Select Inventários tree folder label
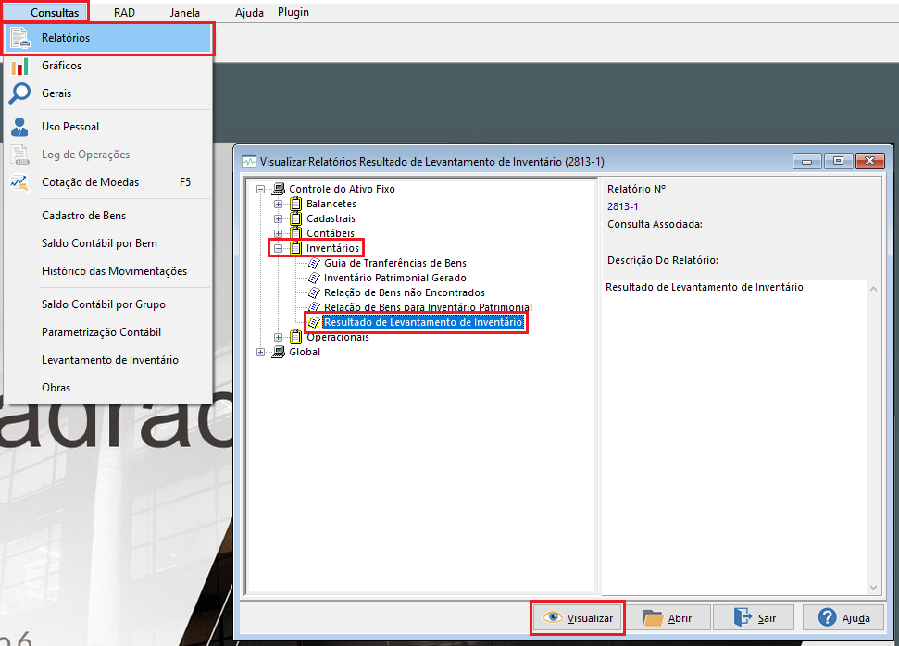 (332, 248)
